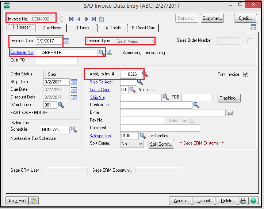Toggle the Print Invoice checkbox
264x209 pixels.
pyautogui.click(x=245, y=74)
